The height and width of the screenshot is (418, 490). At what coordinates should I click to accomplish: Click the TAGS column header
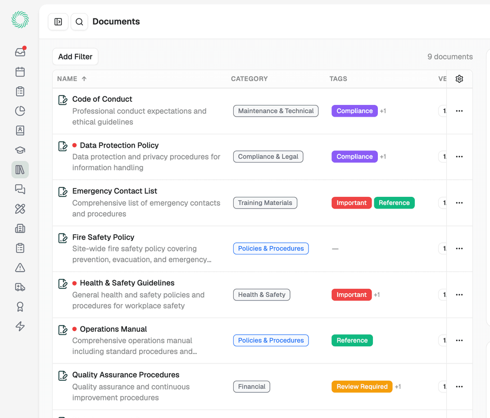338,79
